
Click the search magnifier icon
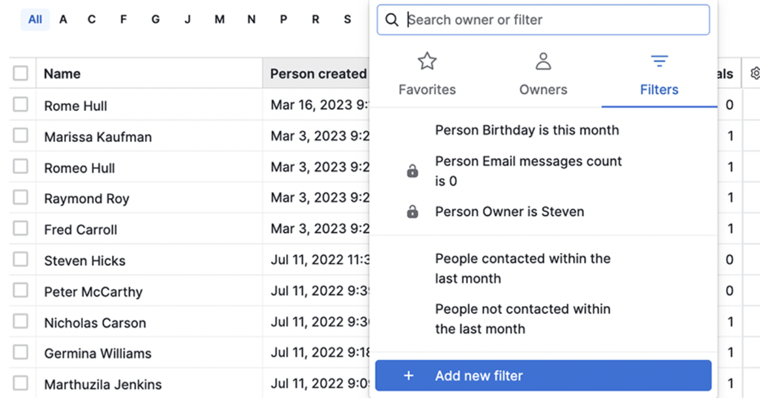(392, 20)
